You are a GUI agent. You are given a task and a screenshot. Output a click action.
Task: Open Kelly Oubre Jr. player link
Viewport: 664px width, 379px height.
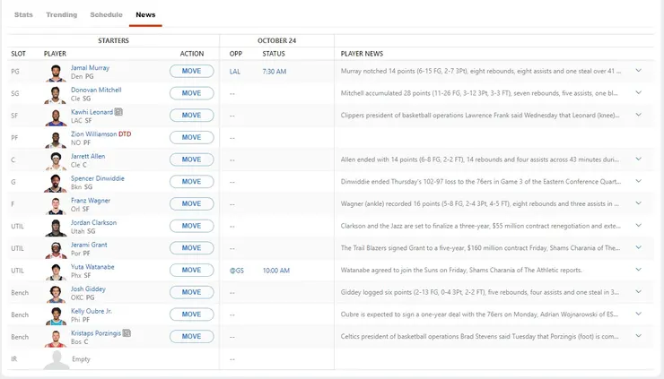92,311
